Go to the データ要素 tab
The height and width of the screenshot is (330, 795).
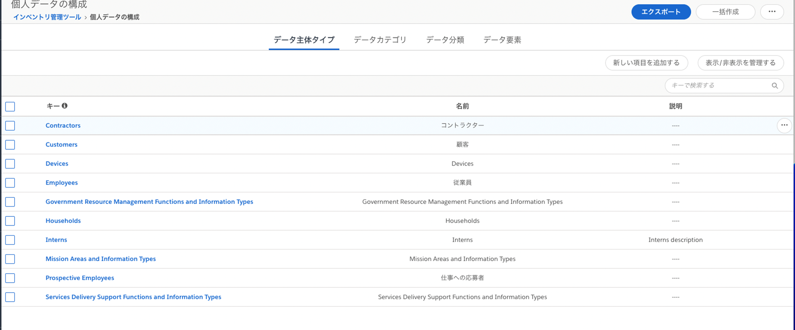[x=502, y=40]
